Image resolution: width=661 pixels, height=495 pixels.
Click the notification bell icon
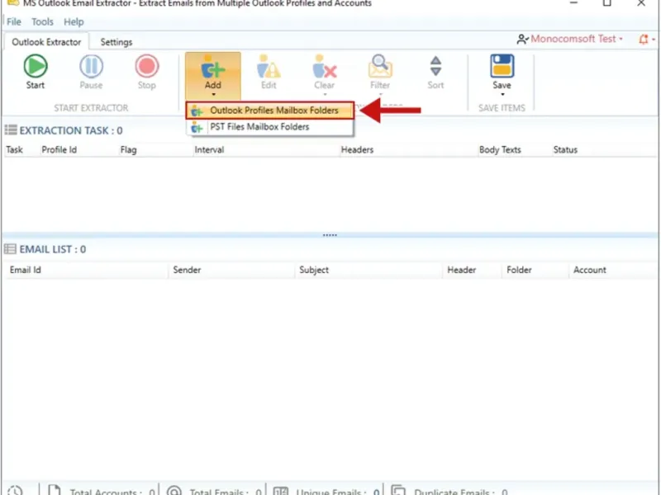click(644, 39)
